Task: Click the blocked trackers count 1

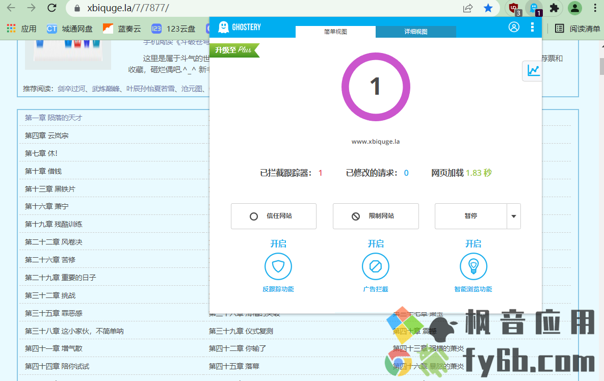Action: point(320,173)
